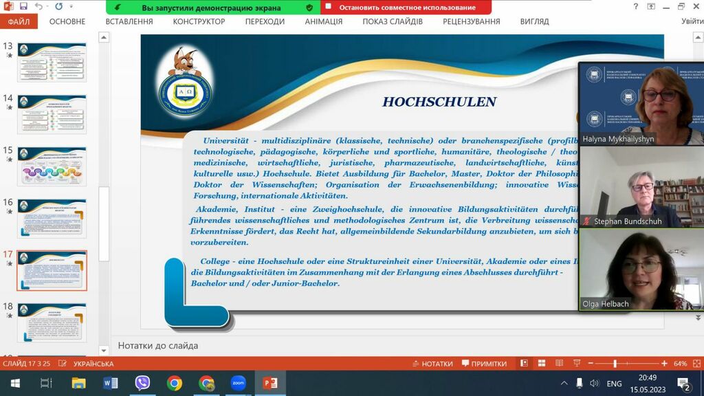Open Viber from the taskbar
The width and height of the screenshot is (704, 396).
coord(142,383)
